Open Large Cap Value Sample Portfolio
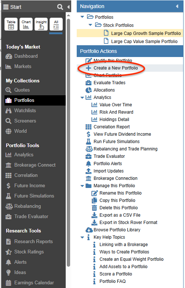The width and height of the screenshot is (185, 288). 144,42
